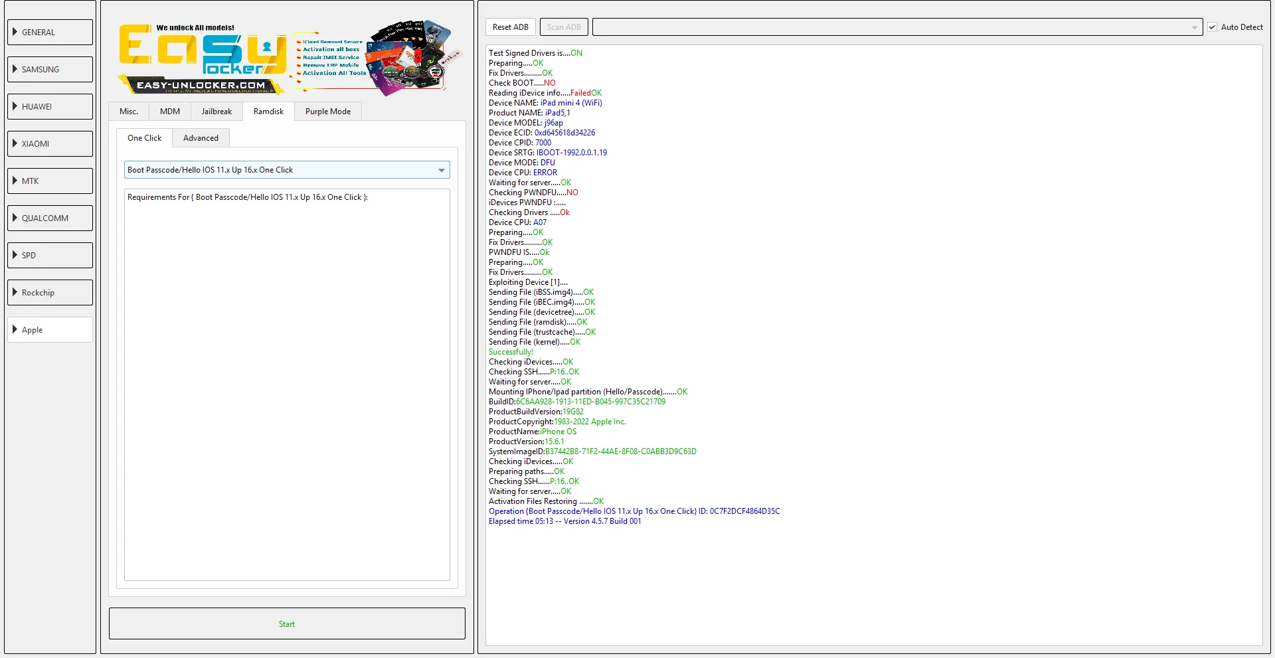Viewport: 1275px width, 658px height.
Task: Open the Boot Passcode/Hello operation dropdown
Action: [x=441, y=170]
